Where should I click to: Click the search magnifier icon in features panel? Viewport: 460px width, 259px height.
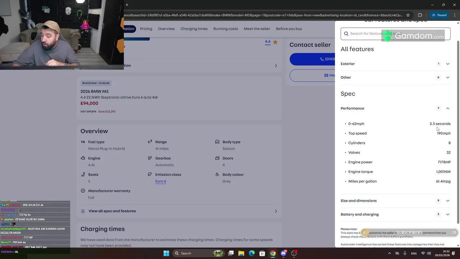pos(346,33)
